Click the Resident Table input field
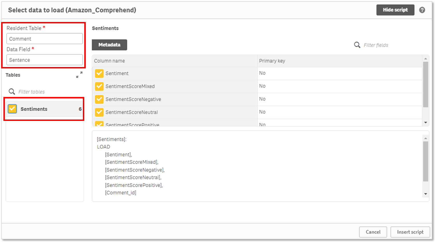Viewport: 436px width, 243px height. [x=45, y=39]
